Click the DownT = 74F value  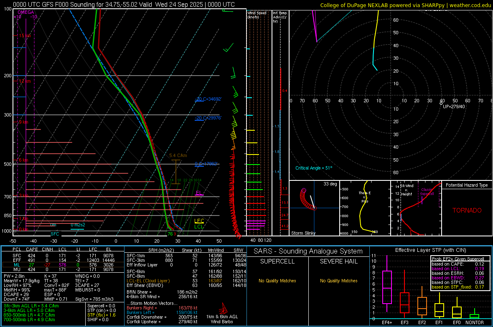click(x=17, y=299)
